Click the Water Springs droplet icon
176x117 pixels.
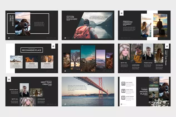(x=123, y=98)
